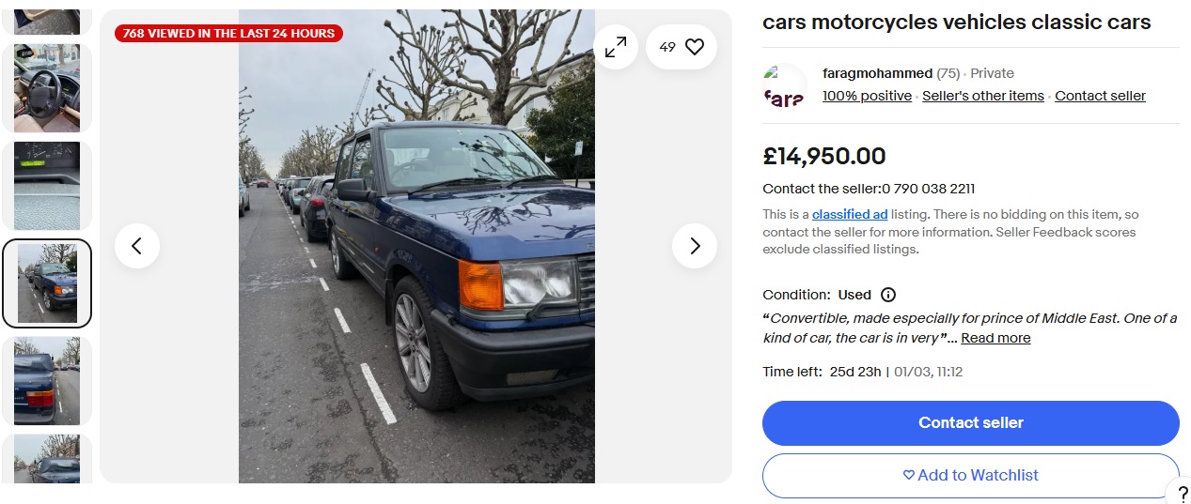The height and width of the screenshot is (504, 1191).
Task: Click the Contact seller blue button
Action: [971, 423]
